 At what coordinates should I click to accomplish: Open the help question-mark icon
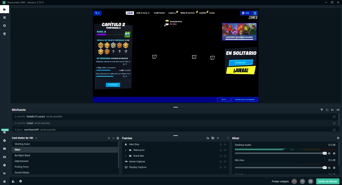(x=4, y=165)
